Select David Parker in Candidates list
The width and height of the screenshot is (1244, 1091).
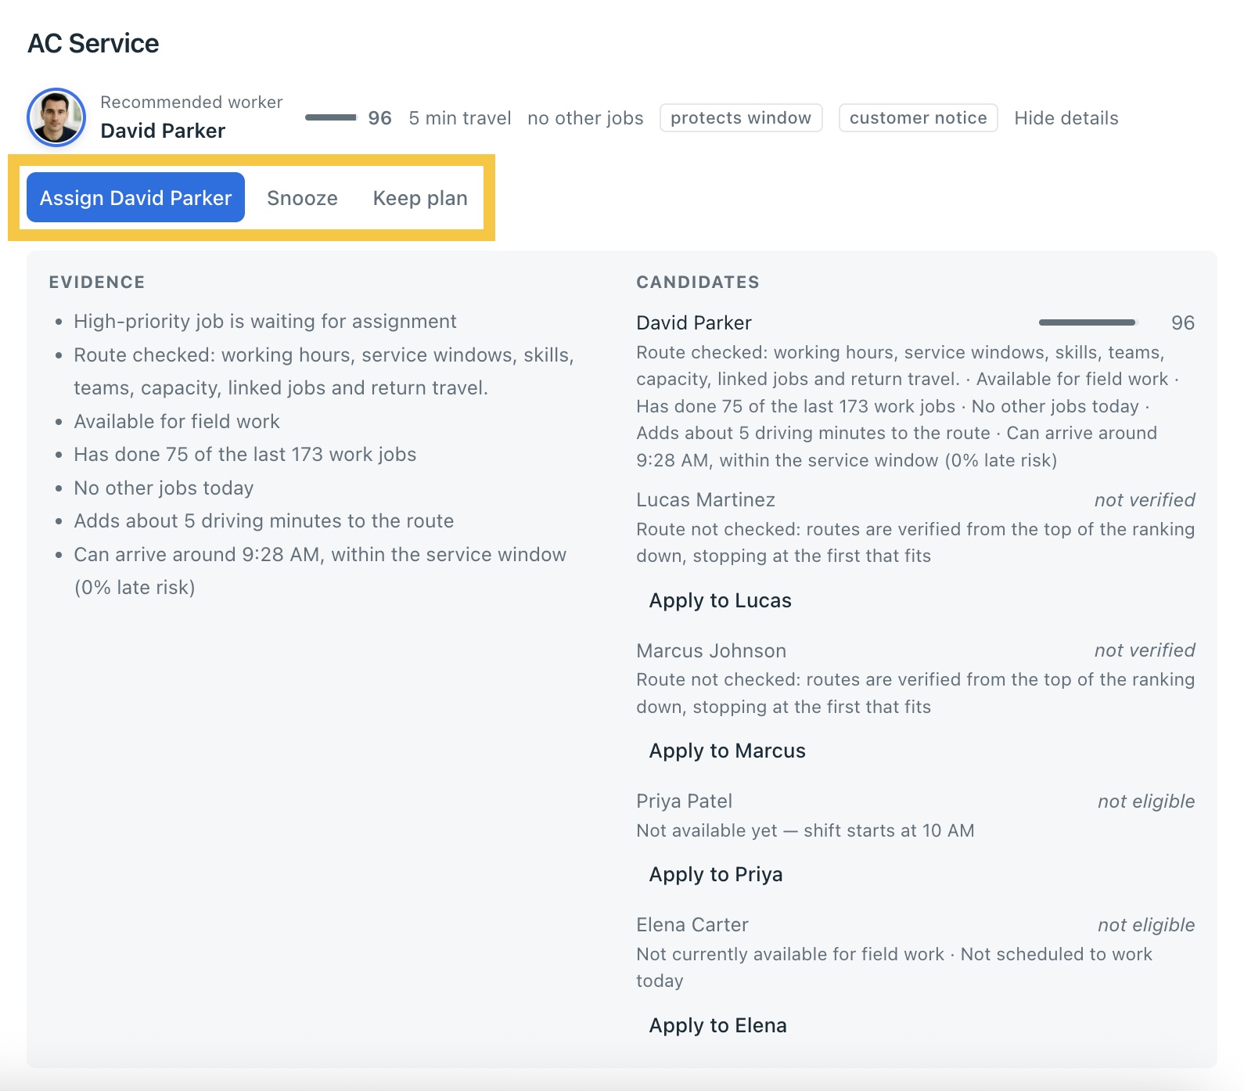pyautogui.click(x=693, y=322)
